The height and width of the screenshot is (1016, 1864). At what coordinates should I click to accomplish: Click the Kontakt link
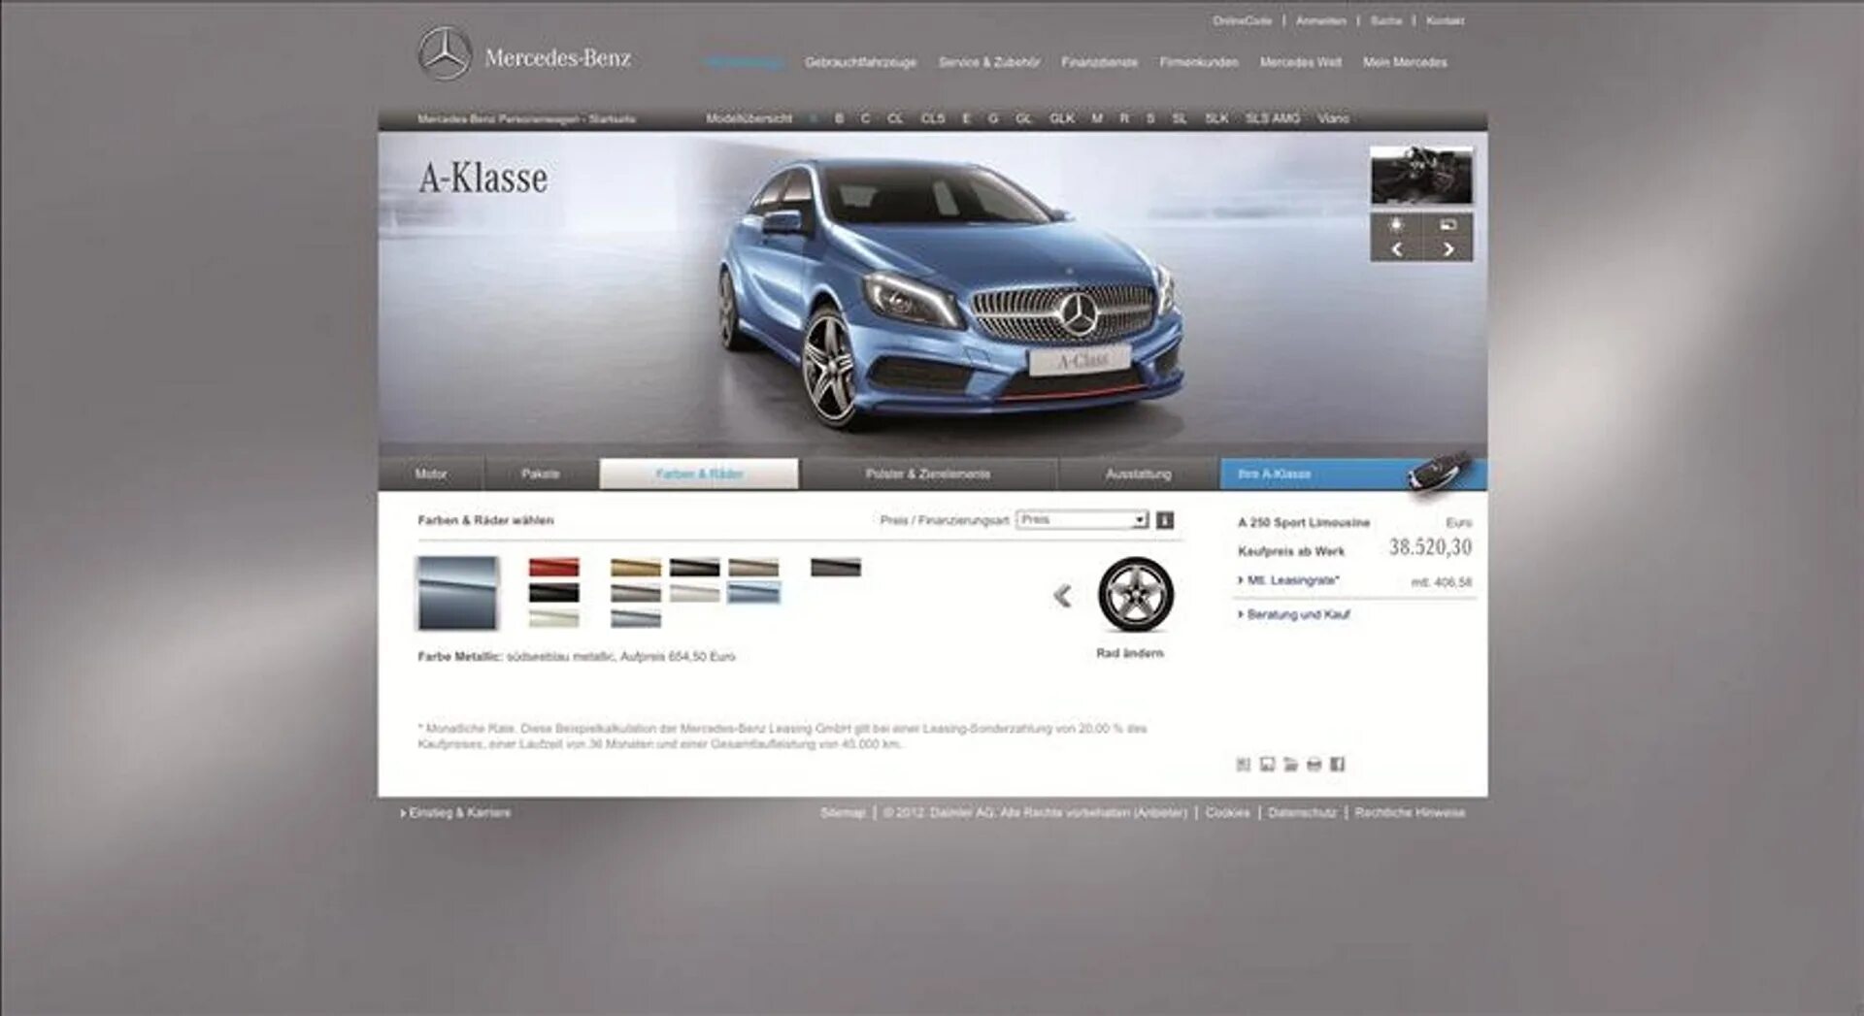click(1445, 20)
